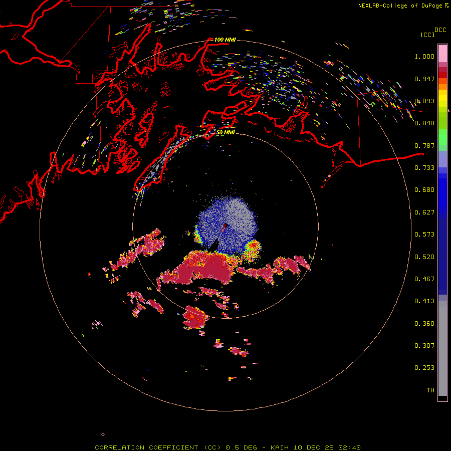Click the 0.680 legend value
451x451 pixels.
[x=424, y=190]
